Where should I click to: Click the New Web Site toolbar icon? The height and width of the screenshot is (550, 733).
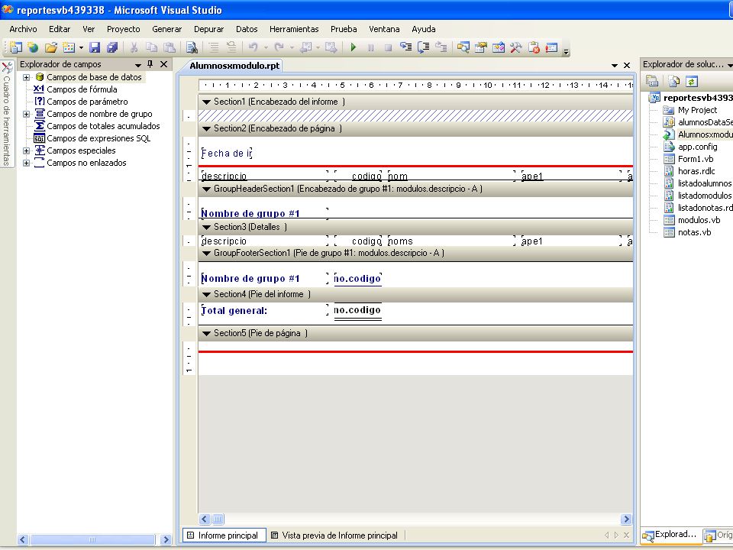point(33,47)
